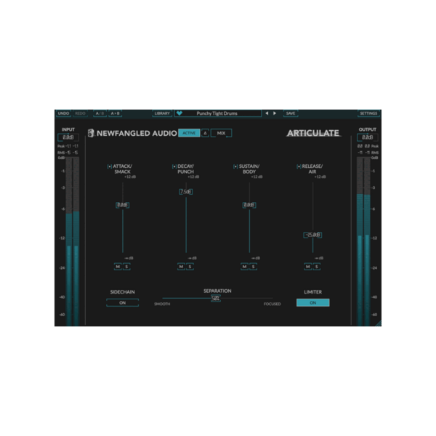Mute the Release/Air band
Screen dimensions: 436x436
point(308,267)
